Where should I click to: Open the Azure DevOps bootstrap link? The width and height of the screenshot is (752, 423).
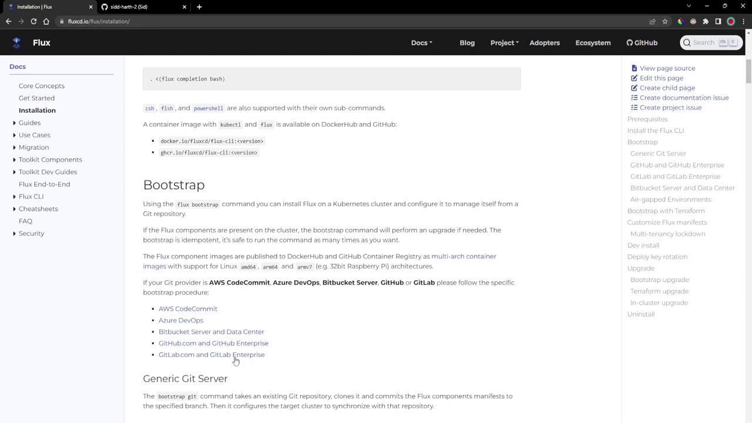click(181, 320)
